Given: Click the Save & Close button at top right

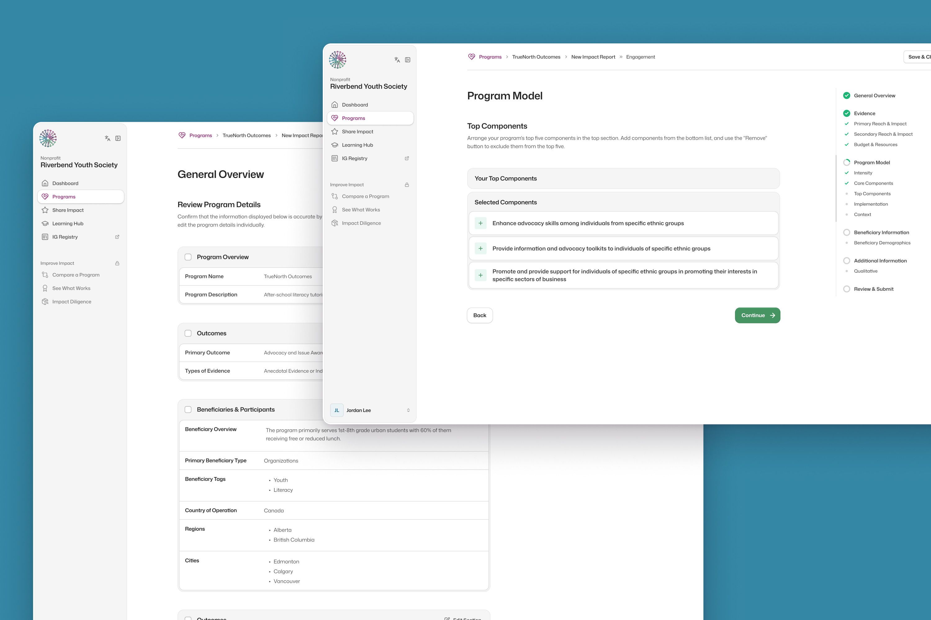Looking at the screenshot, I should (918, 57).
